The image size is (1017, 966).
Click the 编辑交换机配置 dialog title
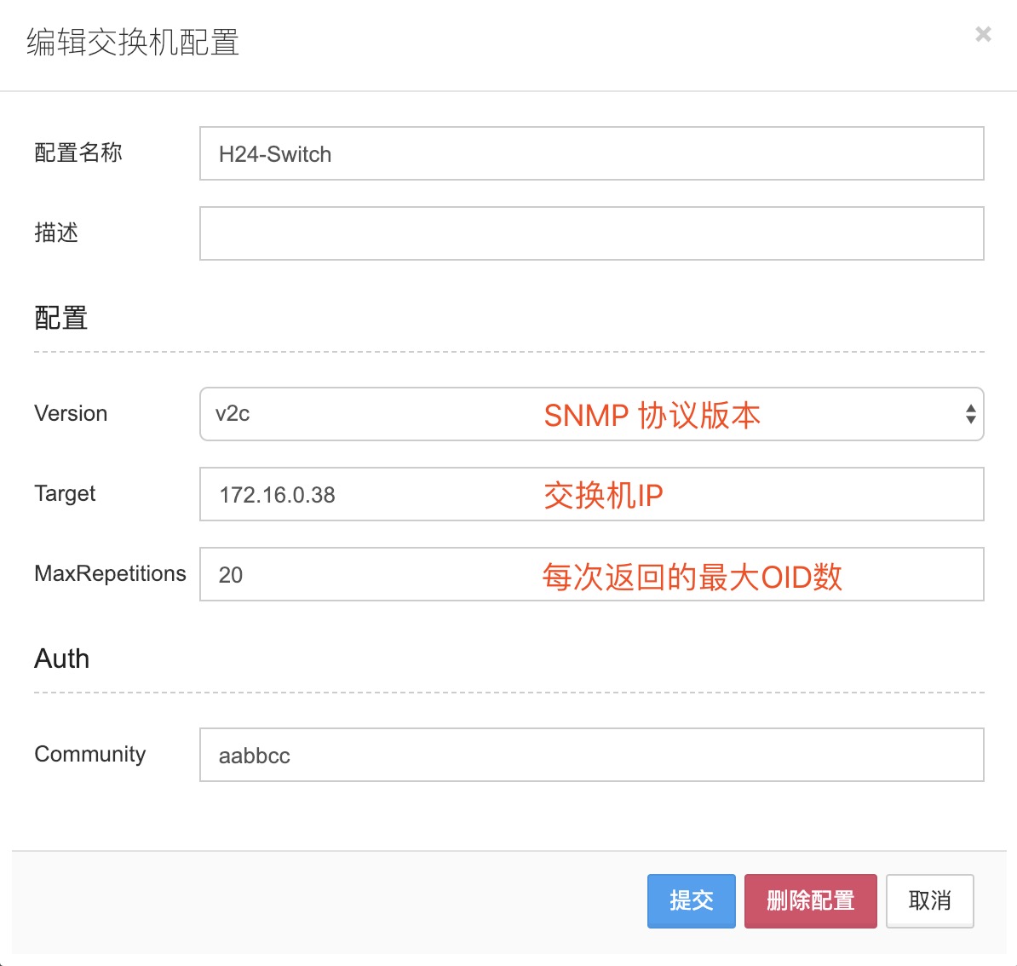coord(133,42)
